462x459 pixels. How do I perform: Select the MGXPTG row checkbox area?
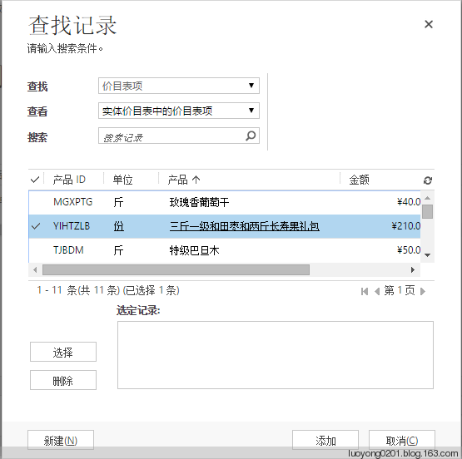click(x=36, y=202)
